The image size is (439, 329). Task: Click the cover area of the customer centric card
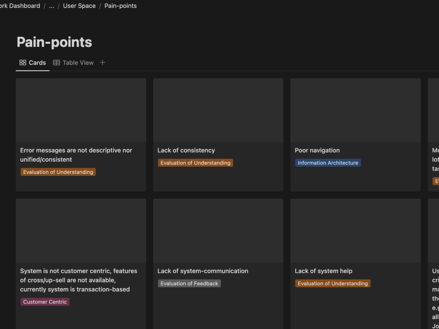click(81, 231)
